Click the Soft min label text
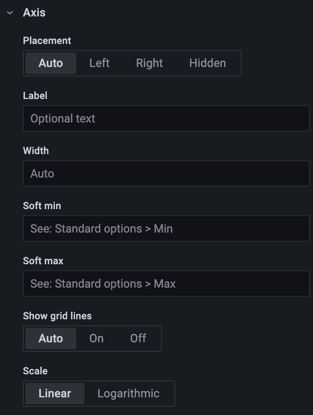This screenshot has width=313, height=415. pyautogui.click(x=42, y=206)
